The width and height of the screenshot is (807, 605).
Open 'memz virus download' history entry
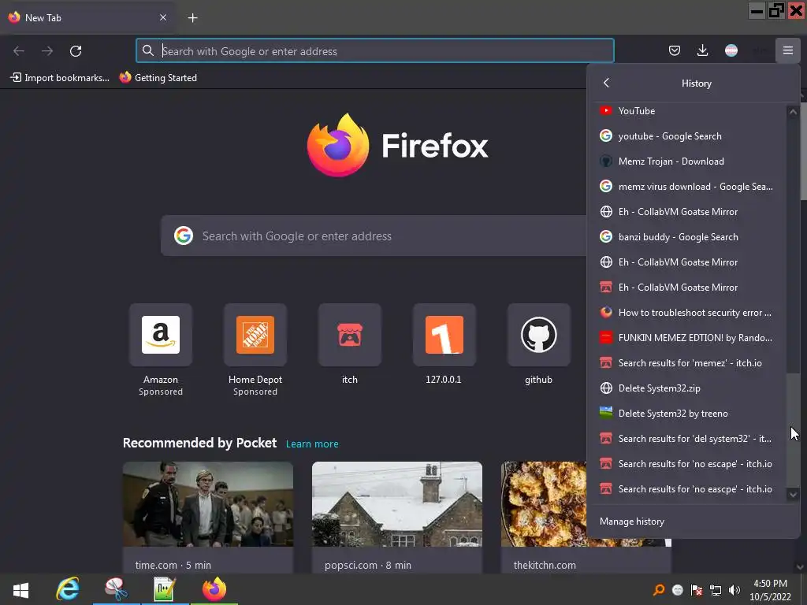click(690, 186)
